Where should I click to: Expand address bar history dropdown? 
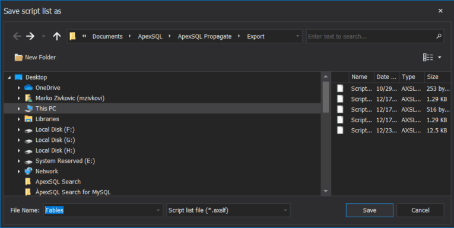pos(297,36)
